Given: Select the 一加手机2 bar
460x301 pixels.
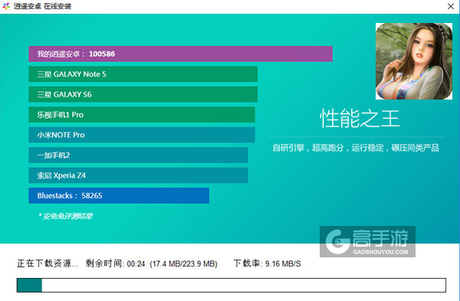Looking at the screenshot, I should tap(138, 155).
